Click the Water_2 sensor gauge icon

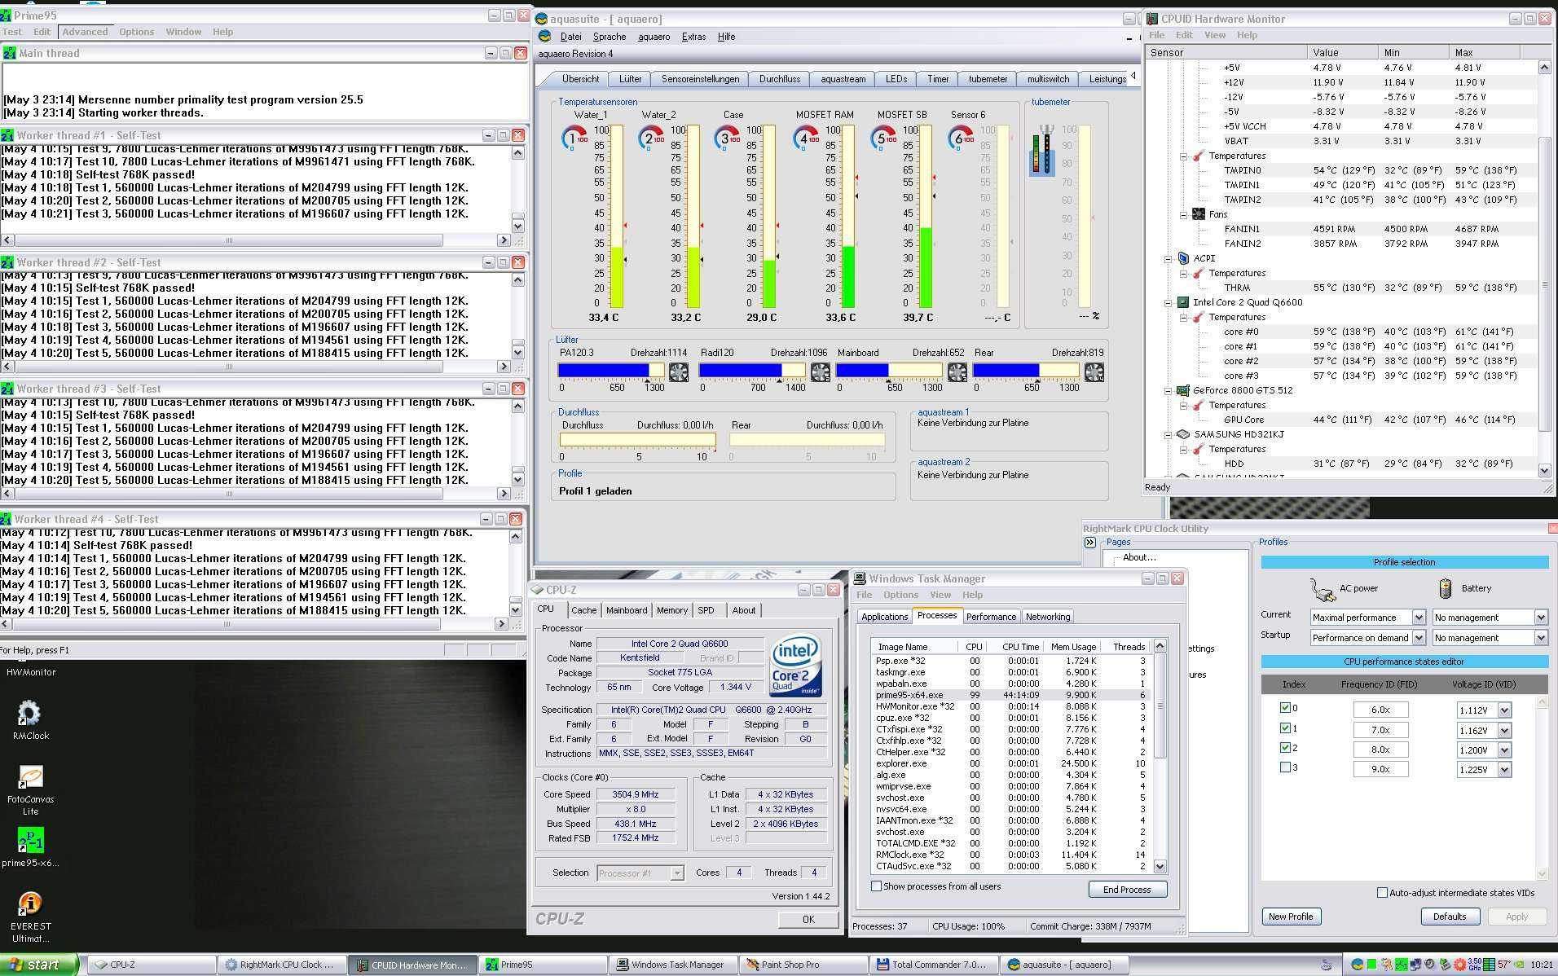pos(651,138)
